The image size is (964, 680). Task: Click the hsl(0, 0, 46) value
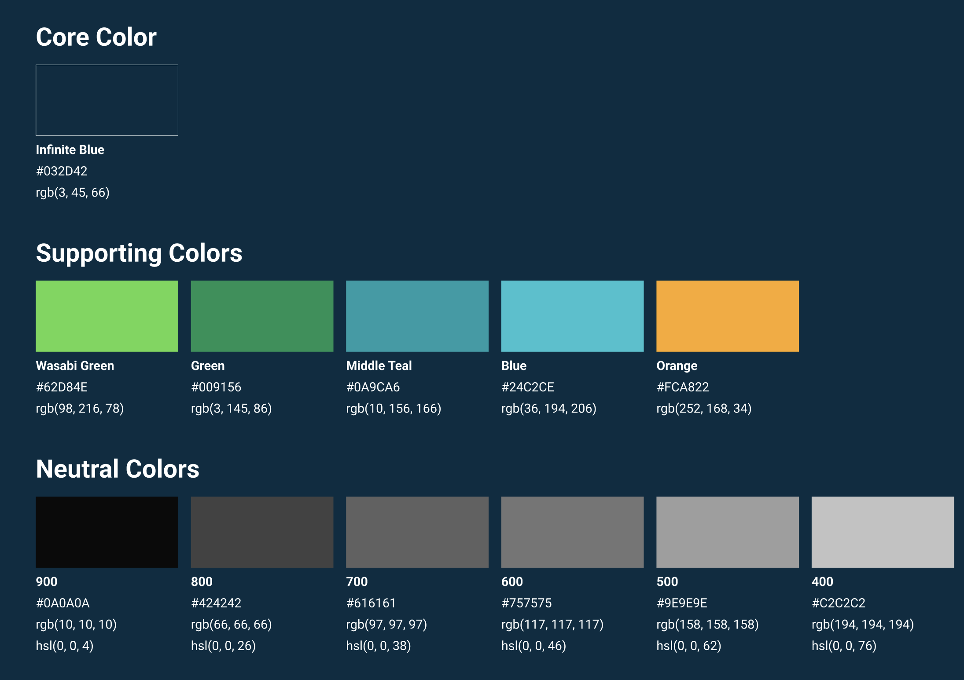click(534, 646)
